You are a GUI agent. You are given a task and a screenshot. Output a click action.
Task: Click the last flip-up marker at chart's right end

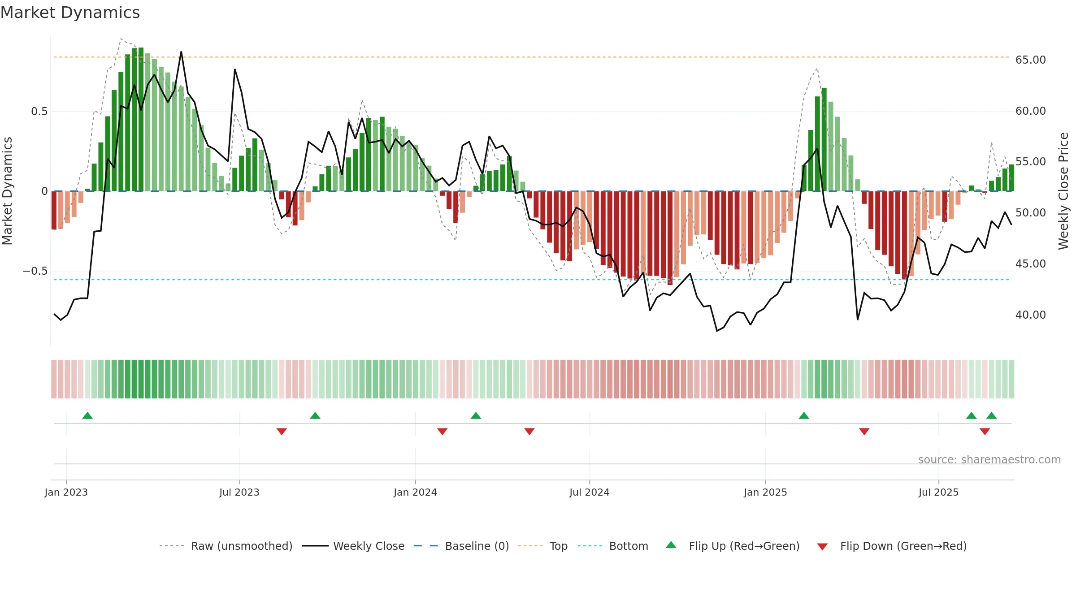pyautogui.click(x=992, y=415)
